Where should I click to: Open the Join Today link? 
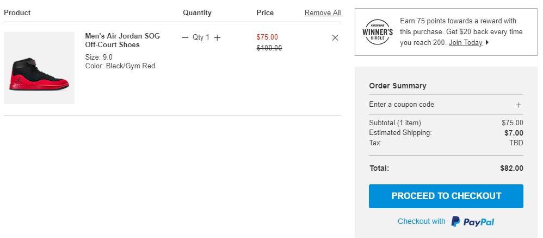click(x=466, y=43)
